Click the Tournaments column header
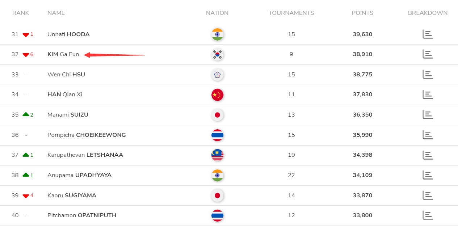The width and height of the screenshot is (458, 231). pyautogui.click(x=291, y=13)
